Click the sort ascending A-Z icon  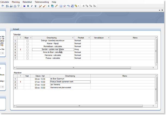tap(7, 6)
